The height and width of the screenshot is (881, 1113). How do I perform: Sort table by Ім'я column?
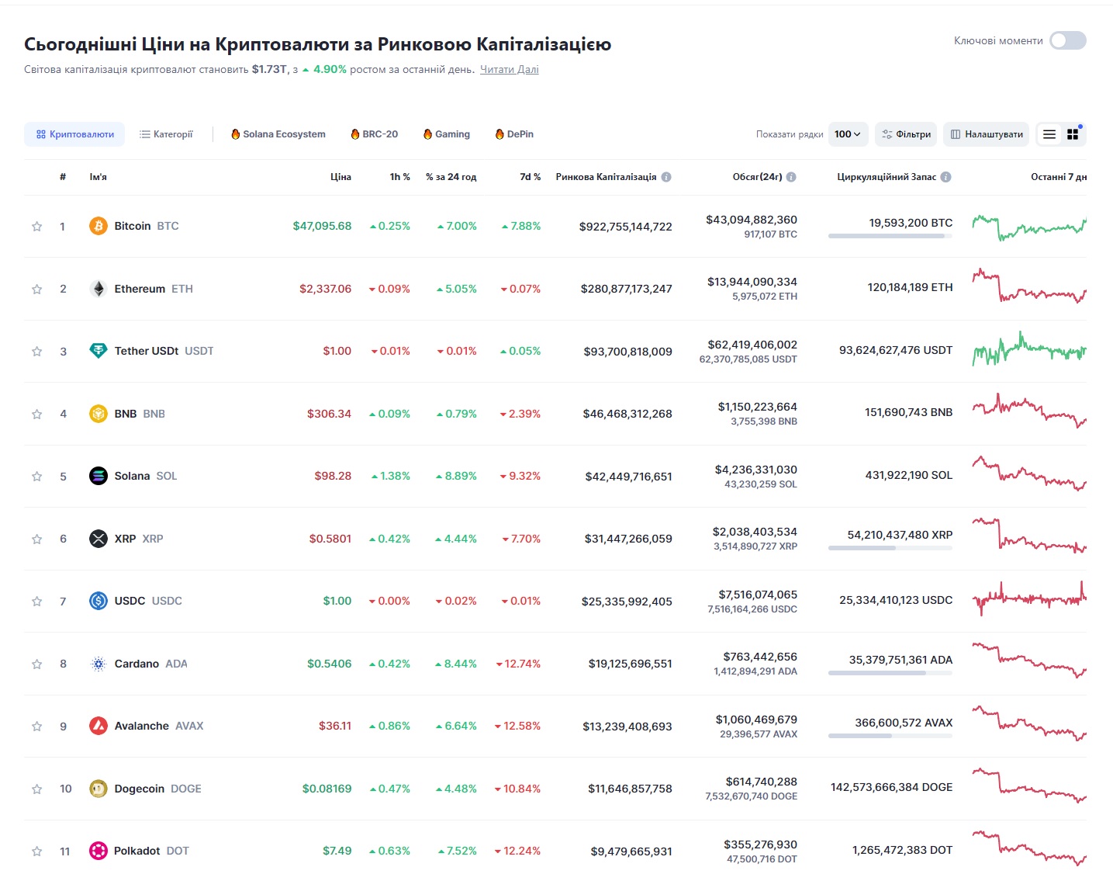tap(99, 177)
